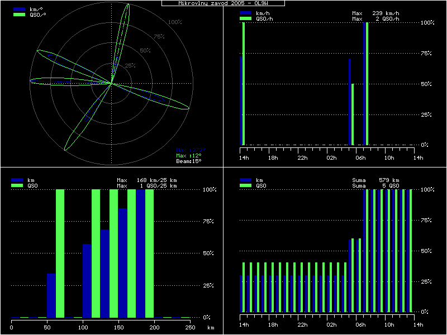This screenshot has width=447, height=335.
Task: Click the 'Max 1 QSO/25 km' value
Action: pyautogui.click(x=147, y=186)
